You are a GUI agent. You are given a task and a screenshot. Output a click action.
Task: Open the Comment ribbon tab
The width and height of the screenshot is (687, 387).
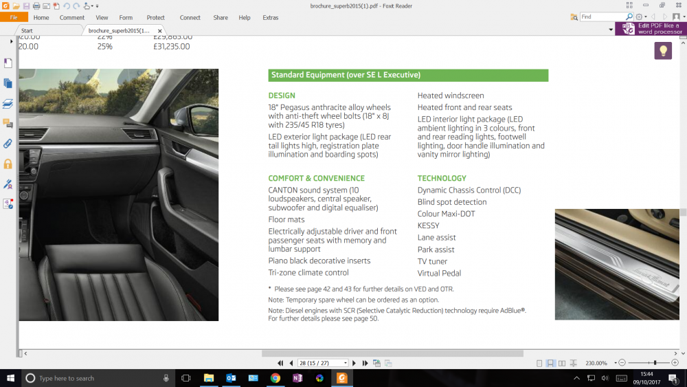pyautogui.click(x=72, y=18)
